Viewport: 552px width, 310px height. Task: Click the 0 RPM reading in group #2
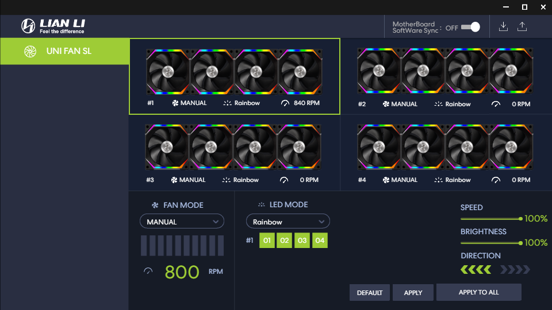[521, 104]
